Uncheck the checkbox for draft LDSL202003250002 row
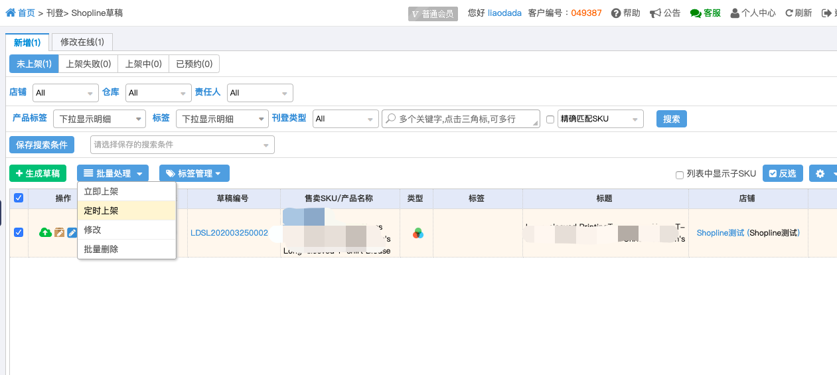This screenshot has width=837, height=375. 19,232
